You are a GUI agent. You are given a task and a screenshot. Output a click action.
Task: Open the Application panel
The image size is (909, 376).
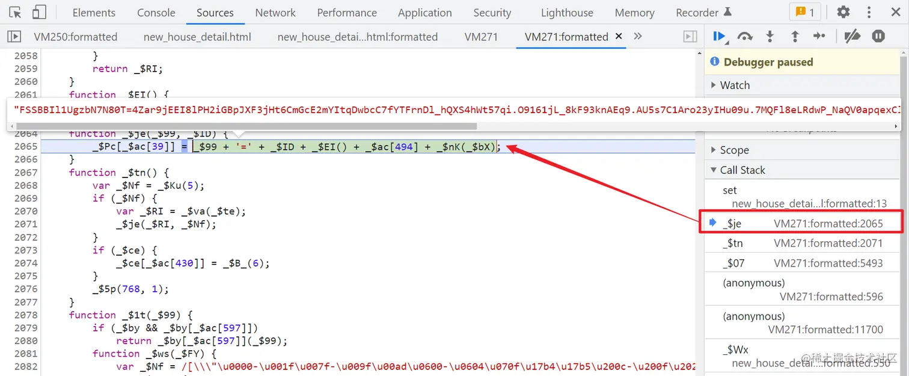(424, 13)
